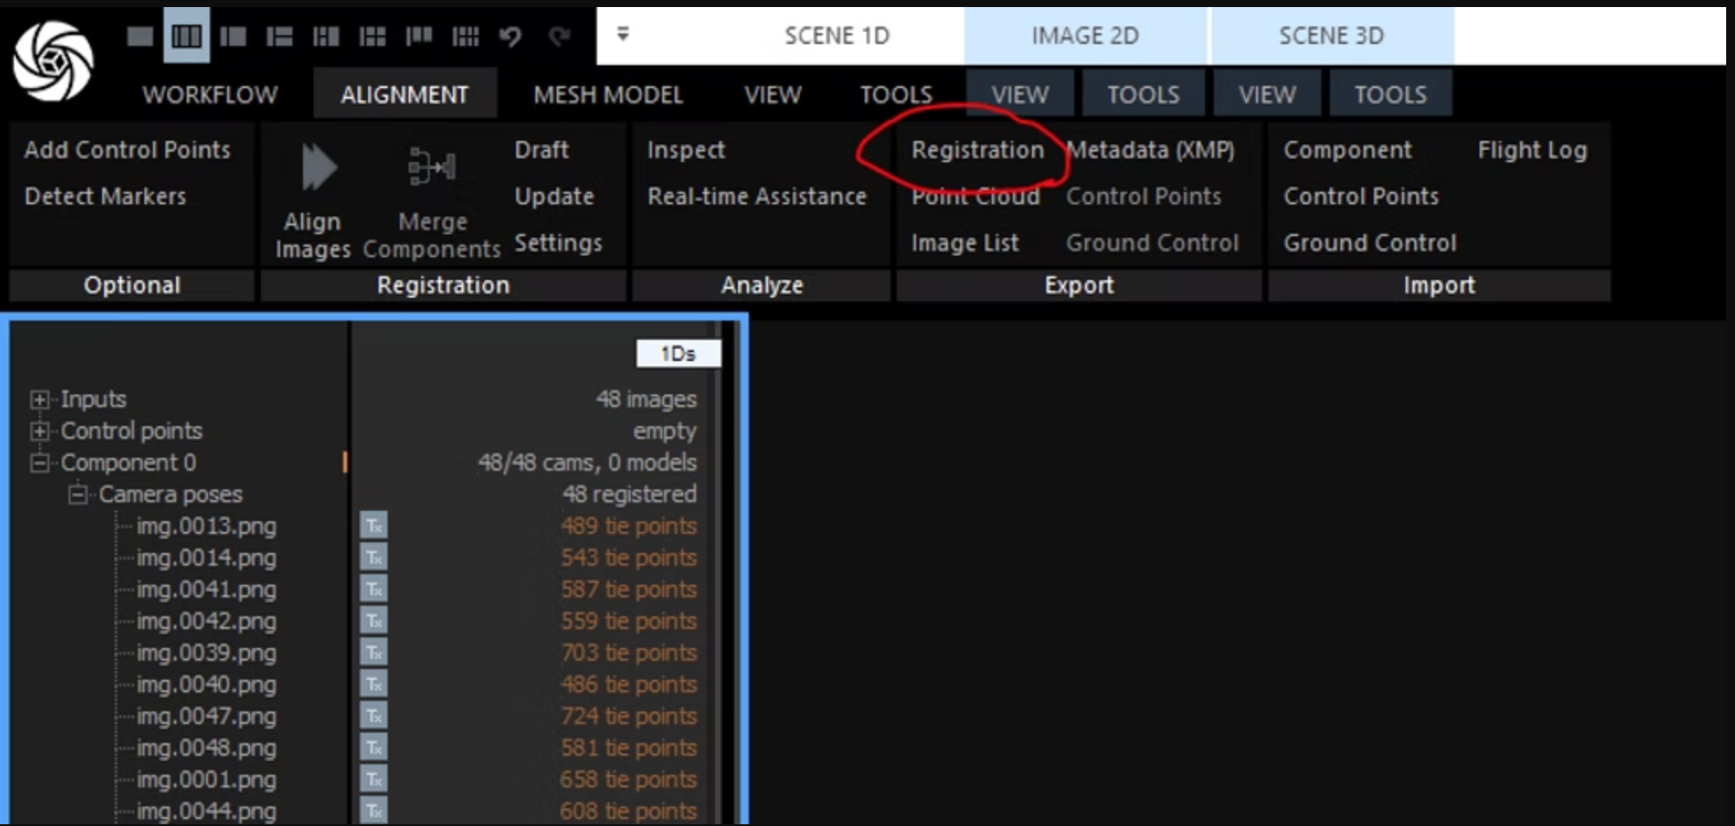Expand the Inputs tree node

[39, 400]
